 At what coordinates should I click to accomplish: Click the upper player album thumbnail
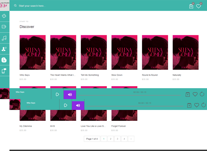[x=5, y=94]
